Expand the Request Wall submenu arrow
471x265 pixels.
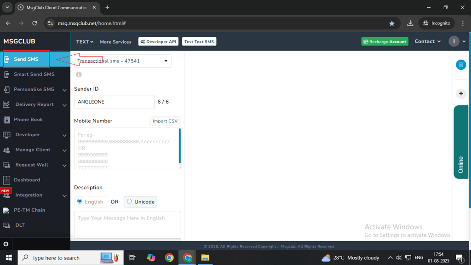tap(64, 165)
